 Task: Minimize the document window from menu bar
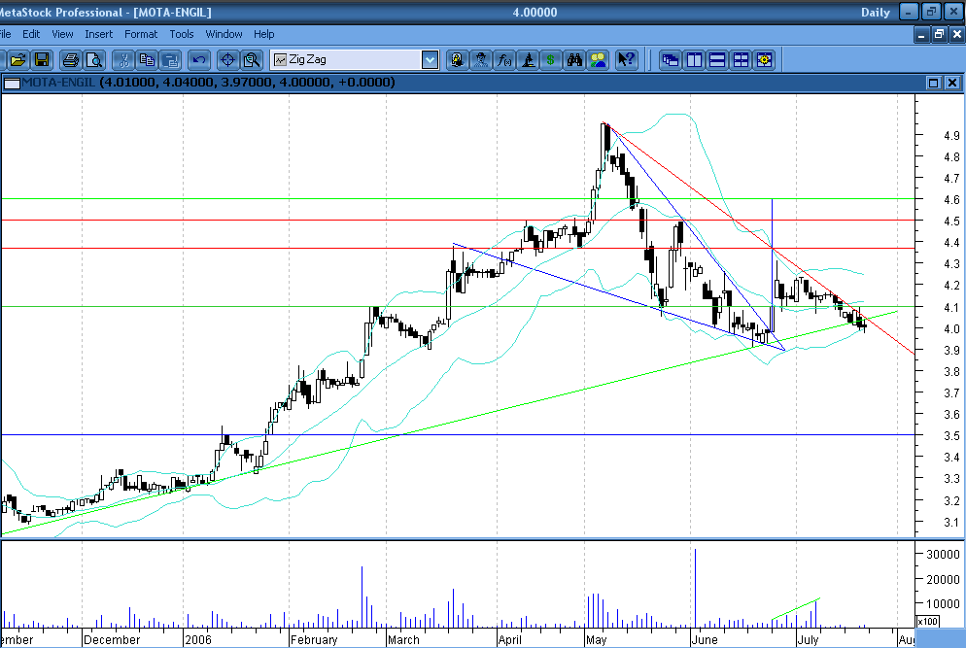click(x=921, y=35)
